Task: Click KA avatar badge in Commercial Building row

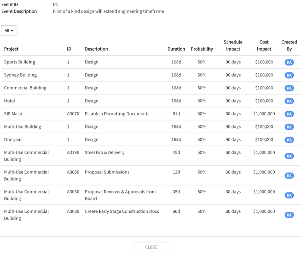Action: coord(289,88)
